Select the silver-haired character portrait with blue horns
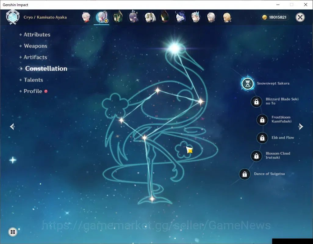 [196, 17]
